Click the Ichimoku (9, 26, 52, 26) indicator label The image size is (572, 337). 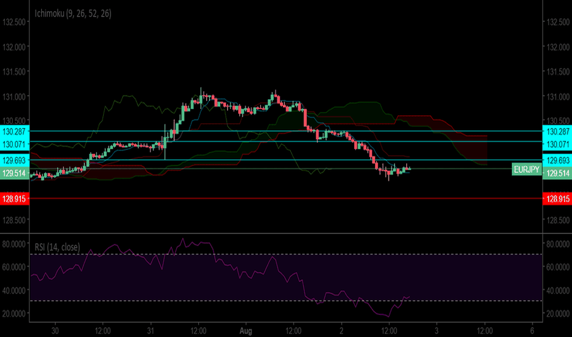[73, 14]
